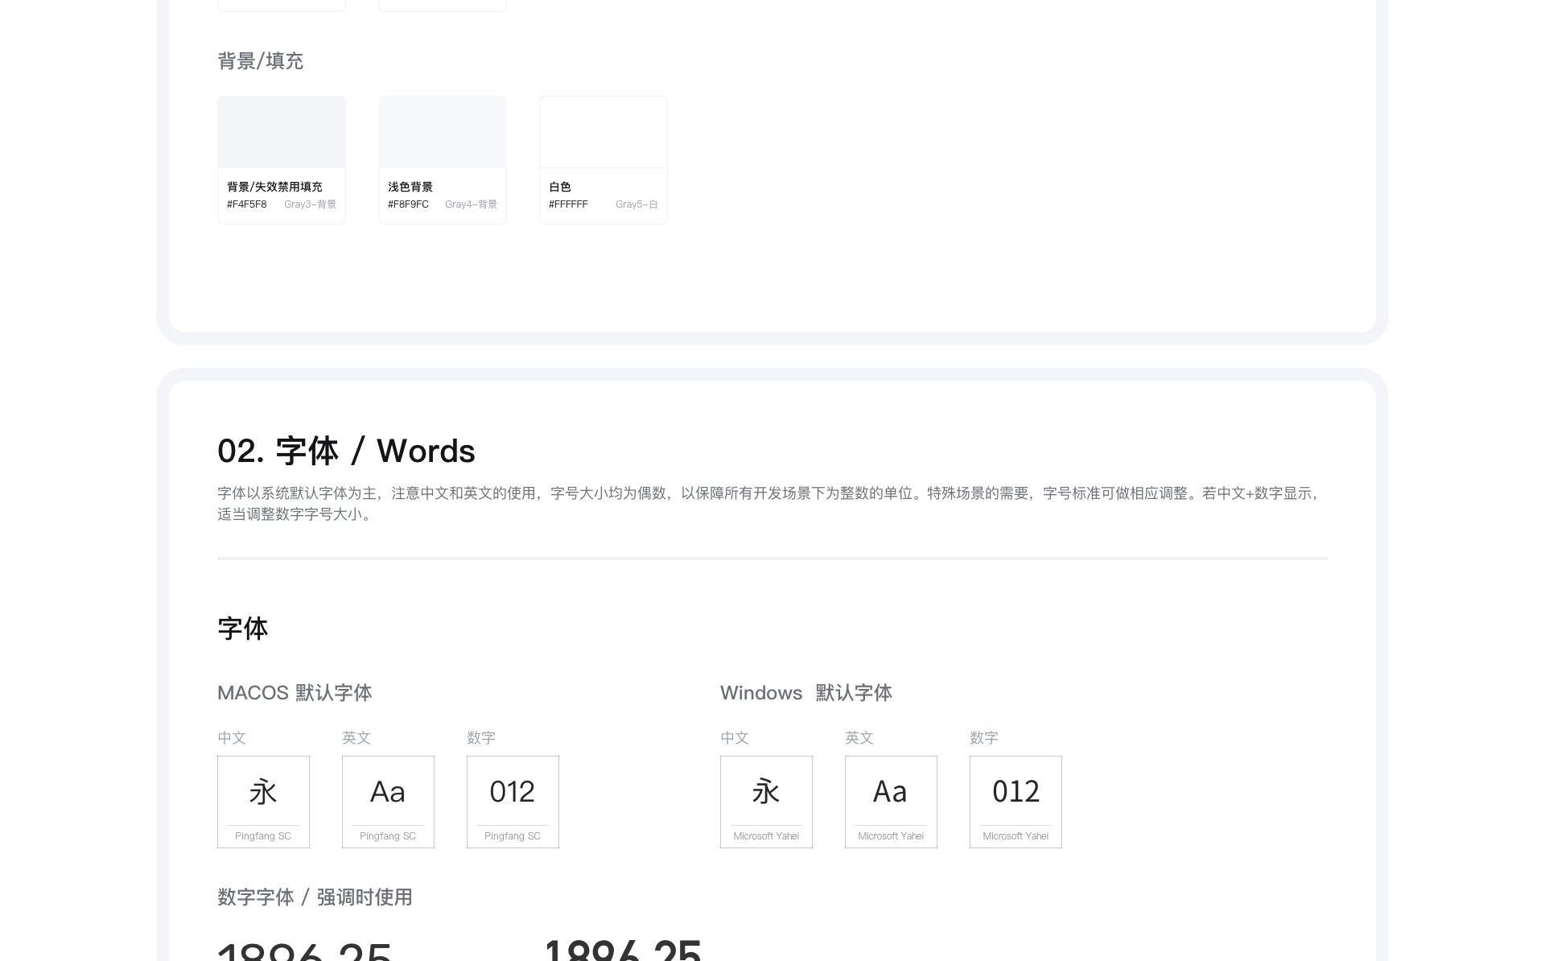Click the 'MACOS 默认字体' subtitle
This screenshot has height=961, width=1545.
295,693
